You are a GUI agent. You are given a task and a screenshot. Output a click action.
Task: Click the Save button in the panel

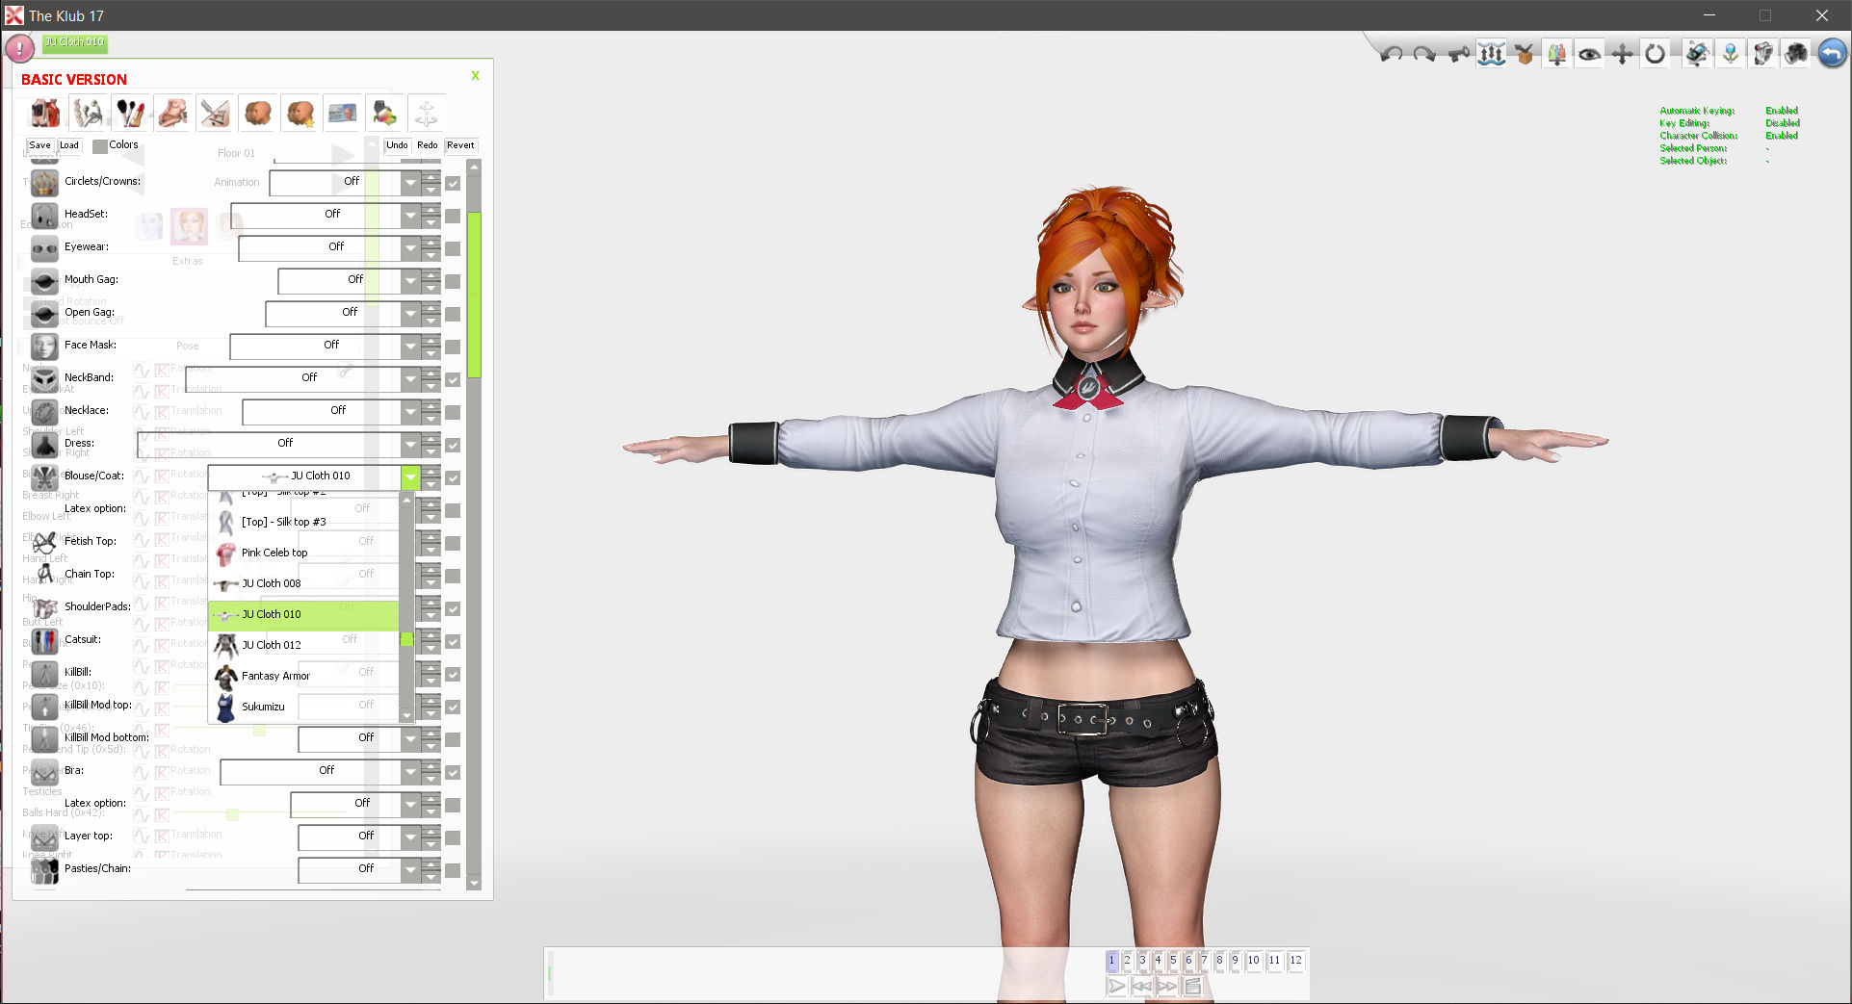(39, 145)
